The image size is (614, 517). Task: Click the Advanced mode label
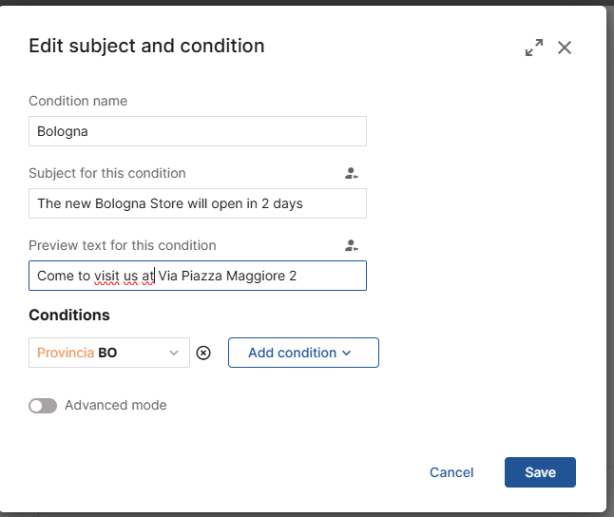pyautogui.click(x=115, y=405)
